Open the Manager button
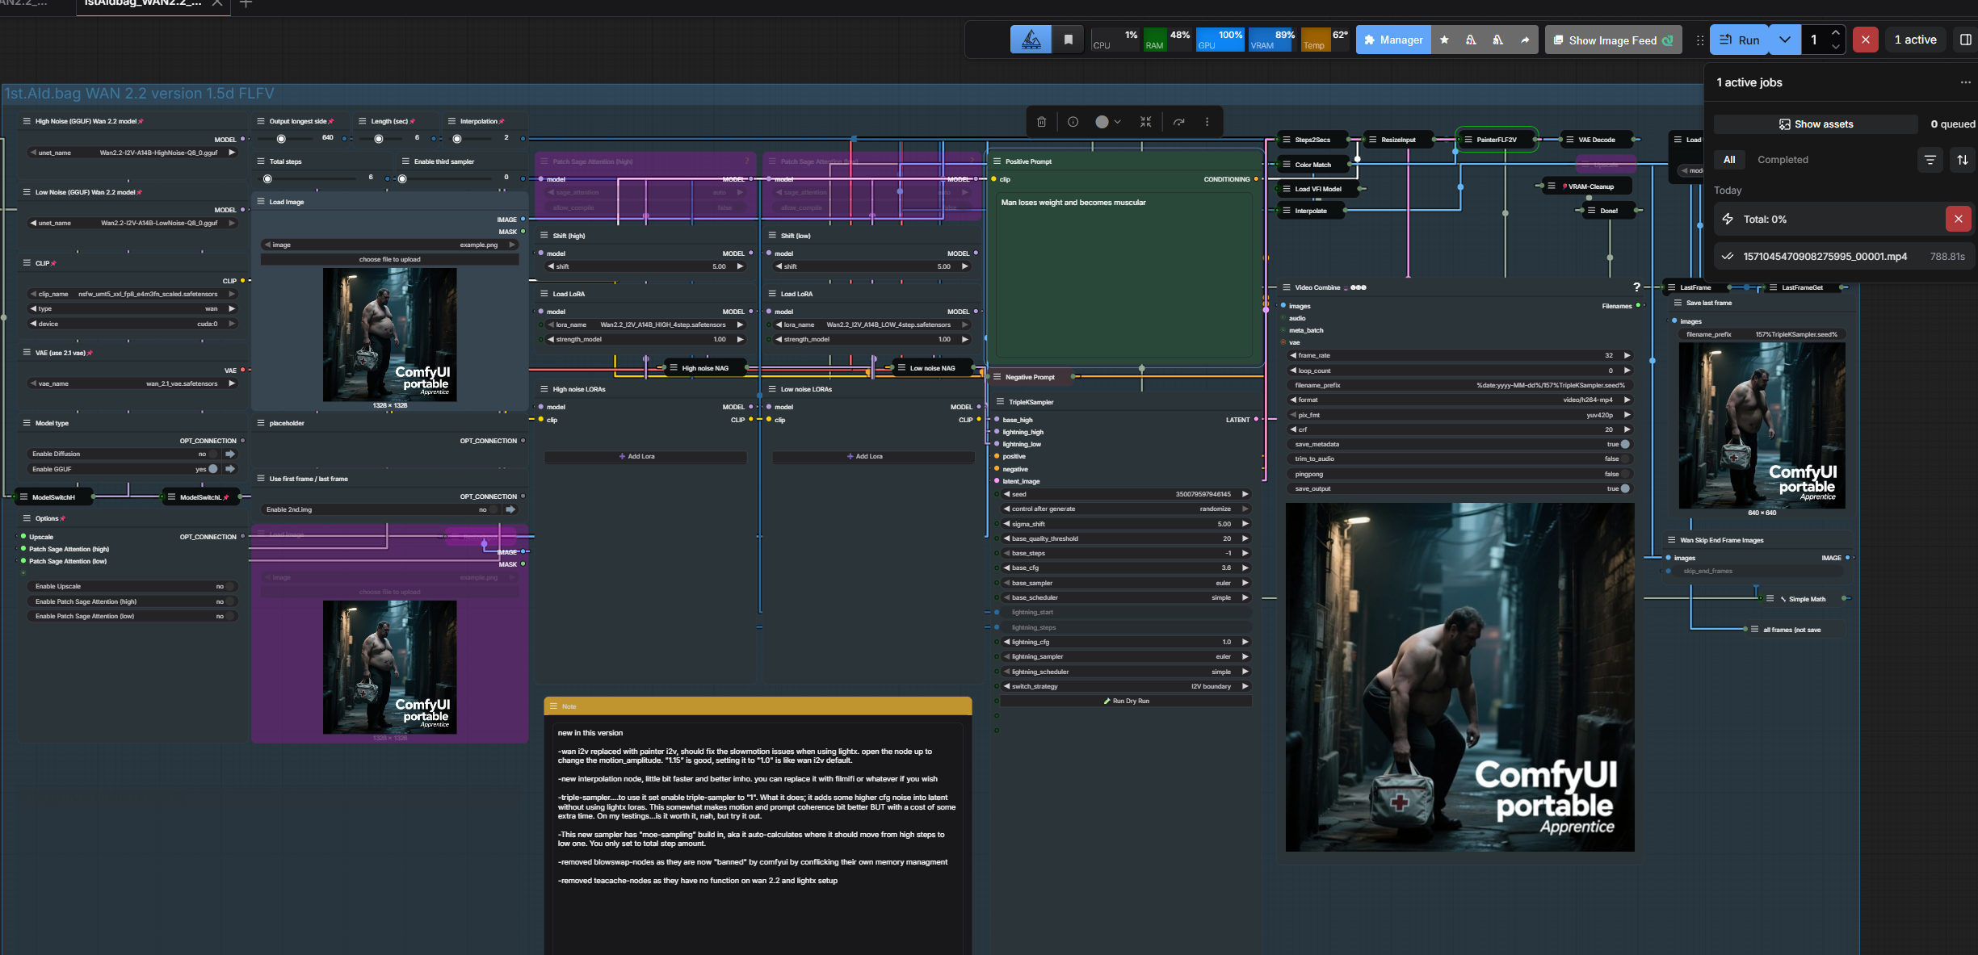 pyautogui.click(x=1392, y=40)
